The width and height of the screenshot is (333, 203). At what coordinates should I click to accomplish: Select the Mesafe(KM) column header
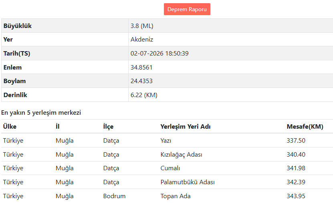[305, 127]
